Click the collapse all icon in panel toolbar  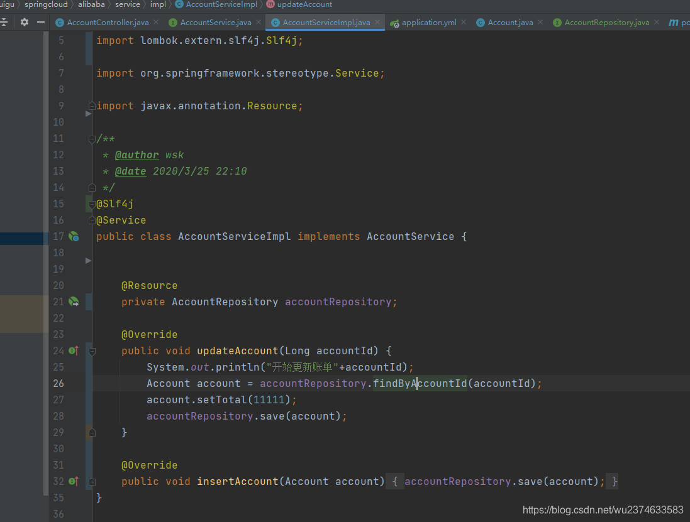click(4, 22)
